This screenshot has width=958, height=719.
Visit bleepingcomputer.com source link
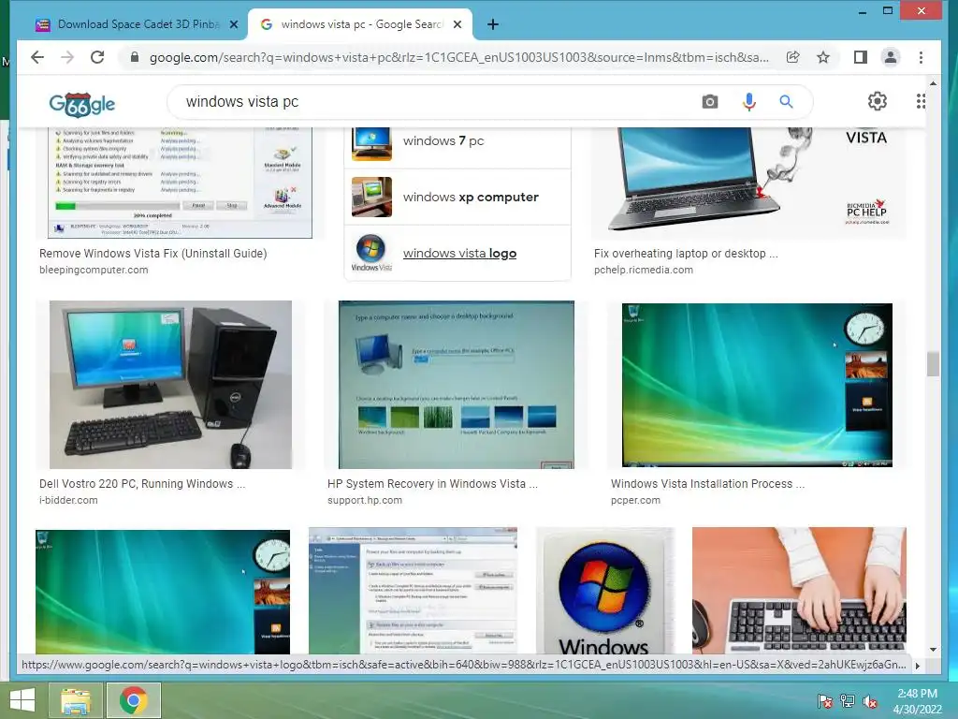[x=94, y=270]
